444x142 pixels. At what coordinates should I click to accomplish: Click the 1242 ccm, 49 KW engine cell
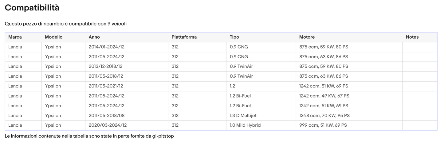coord(324,96)
